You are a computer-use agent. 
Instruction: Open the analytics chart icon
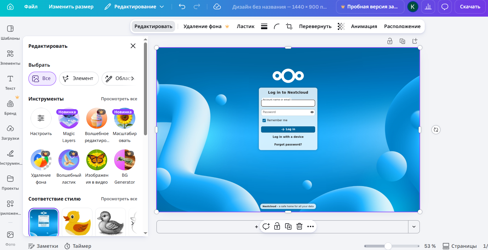(428, 7)
